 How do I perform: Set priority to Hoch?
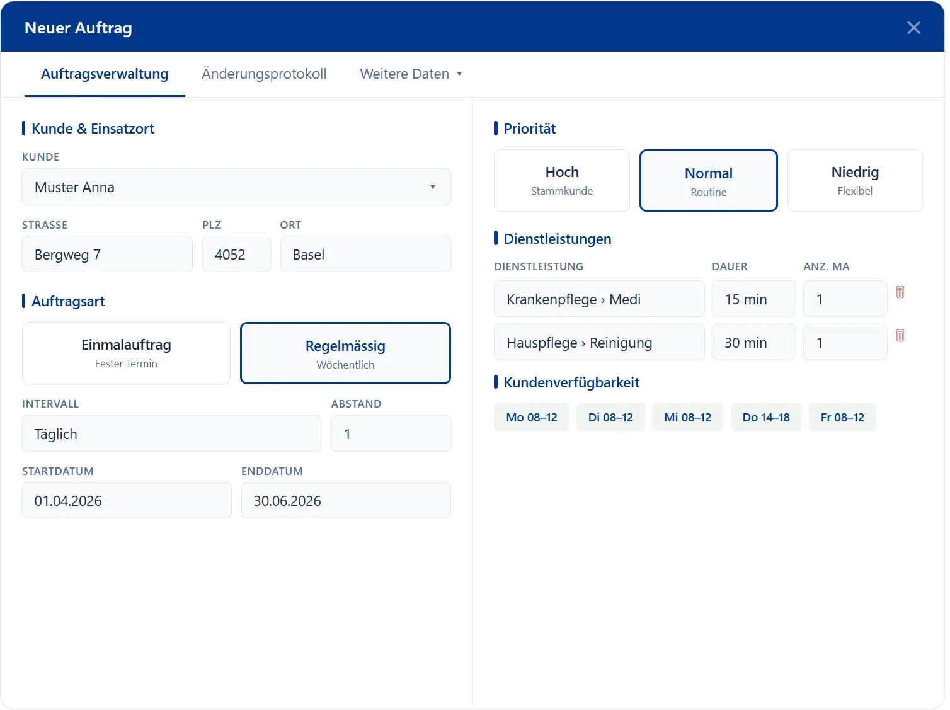pyautogui.click(x=561, y=181)
